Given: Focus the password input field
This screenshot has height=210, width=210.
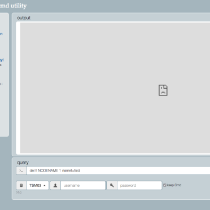Looking at the screenshot, I should click(139, 185).
